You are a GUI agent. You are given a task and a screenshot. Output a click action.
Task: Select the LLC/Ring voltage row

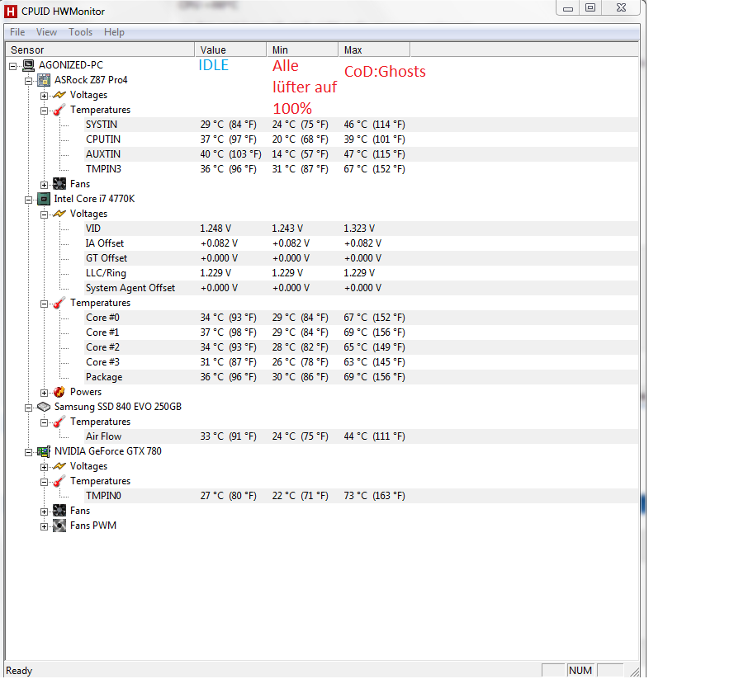point(360,274)
